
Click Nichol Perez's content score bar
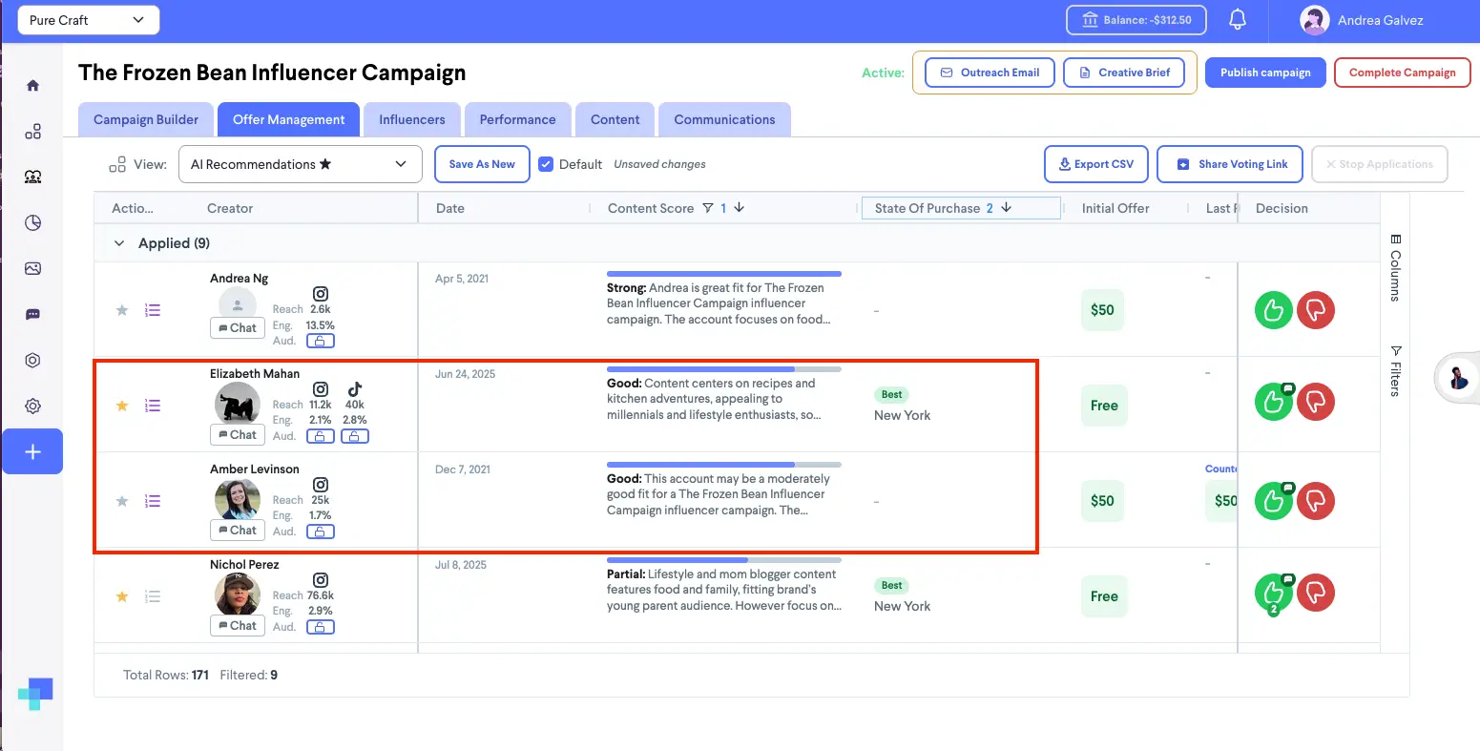[724, 560]
